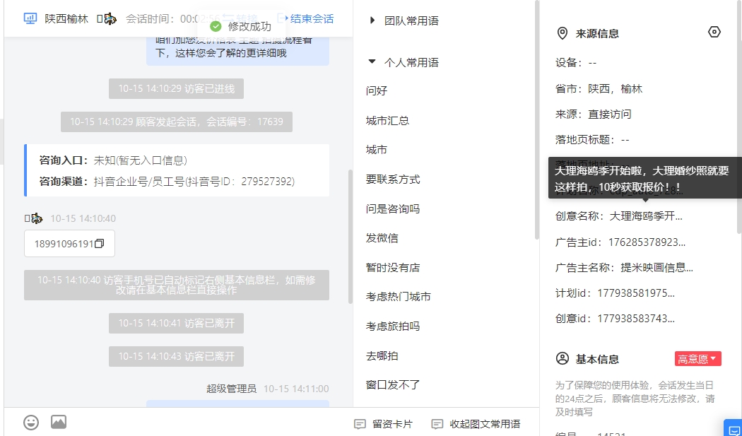Screen dimensions: 742x436
Task: Click the 广告主名称 value 提米映画信息...
Action: [x=656, y=268]
